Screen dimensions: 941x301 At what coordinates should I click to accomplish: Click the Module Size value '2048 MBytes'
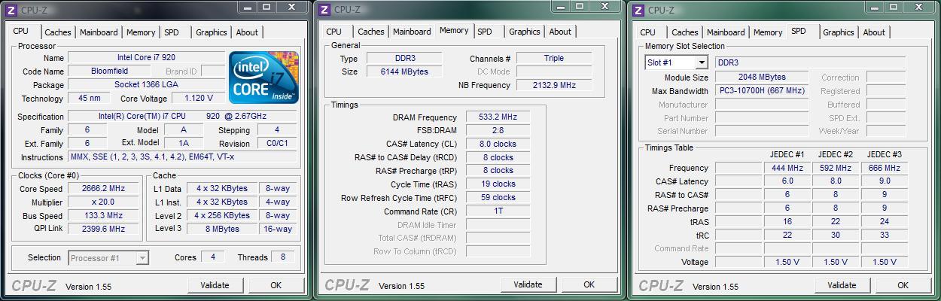coord(762,78)
